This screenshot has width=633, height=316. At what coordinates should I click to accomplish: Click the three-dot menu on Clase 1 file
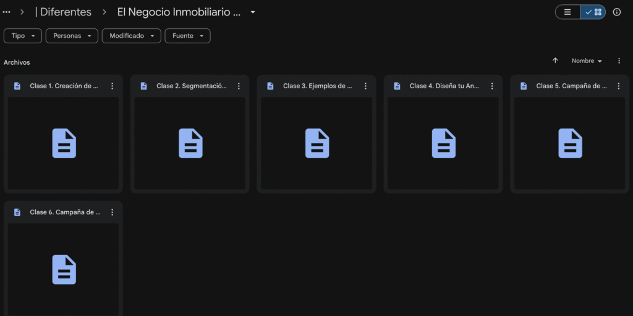click(112, 86)
